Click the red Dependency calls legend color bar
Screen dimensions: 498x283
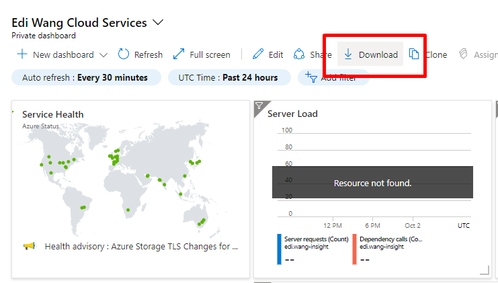(x=354, y=249)
